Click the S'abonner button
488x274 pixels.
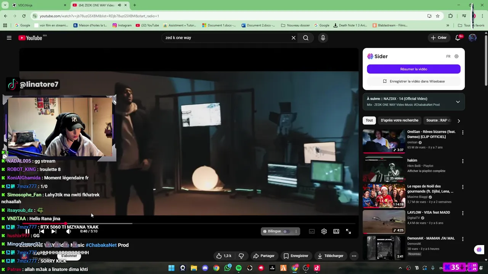tap(69, 256)
